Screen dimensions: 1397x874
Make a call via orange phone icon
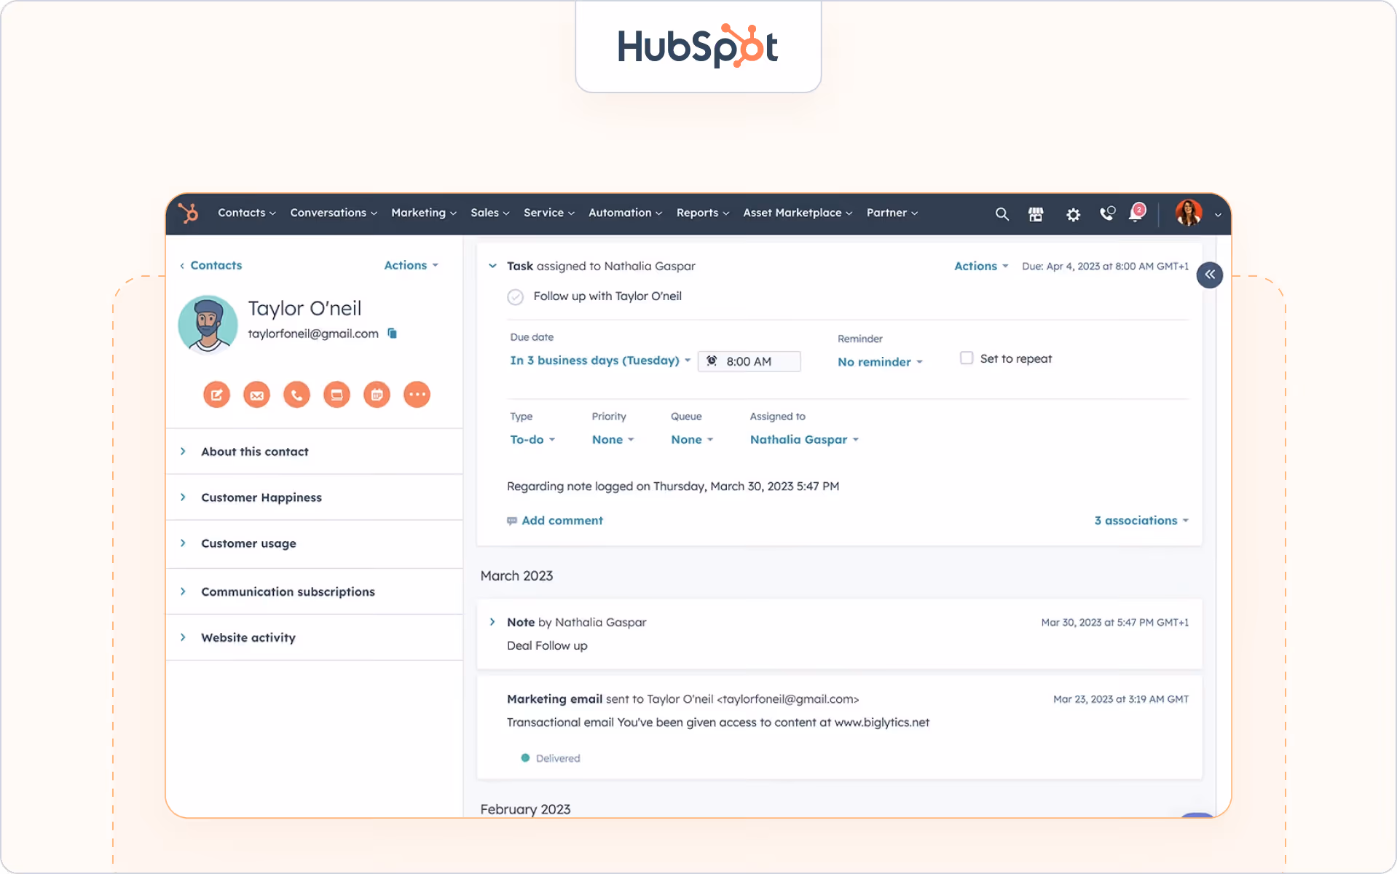(296, 395)
